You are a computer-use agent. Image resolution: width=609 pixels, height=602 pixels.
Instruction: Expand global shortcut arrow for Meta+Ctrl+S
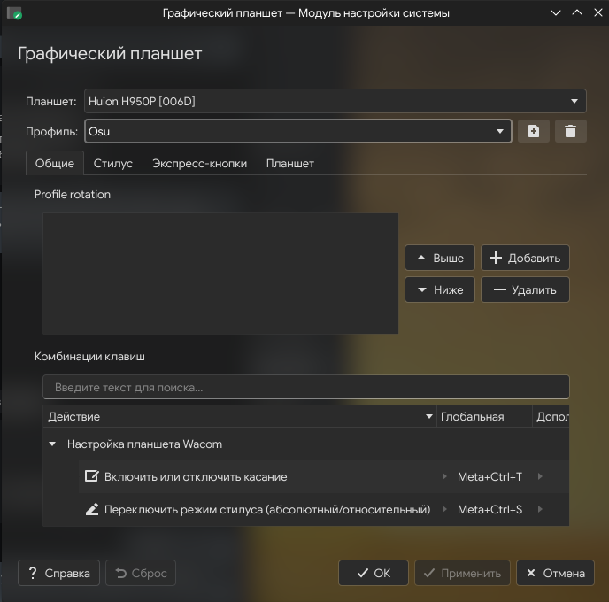tap(444, 509)
